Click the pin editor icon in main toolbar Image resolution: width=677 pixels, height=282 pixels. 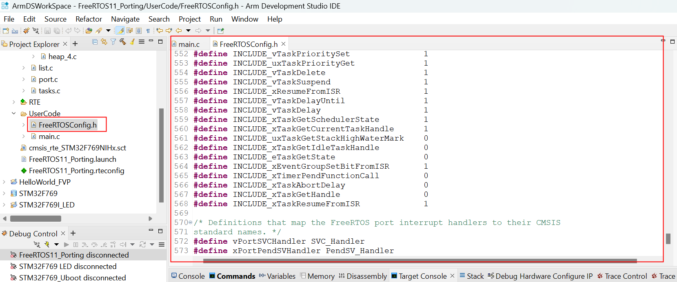pyautogui.click(x=220, y=31)
